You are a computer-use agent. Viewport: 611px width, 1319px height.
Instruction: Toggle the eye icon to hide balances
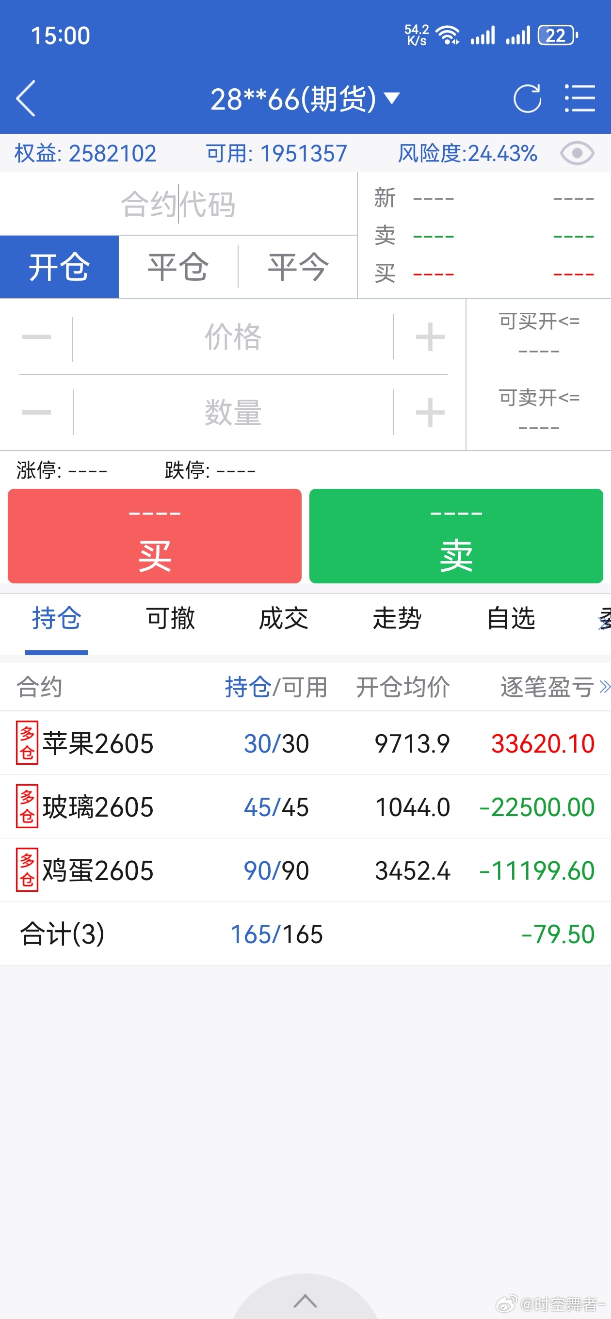pos(577,153)
